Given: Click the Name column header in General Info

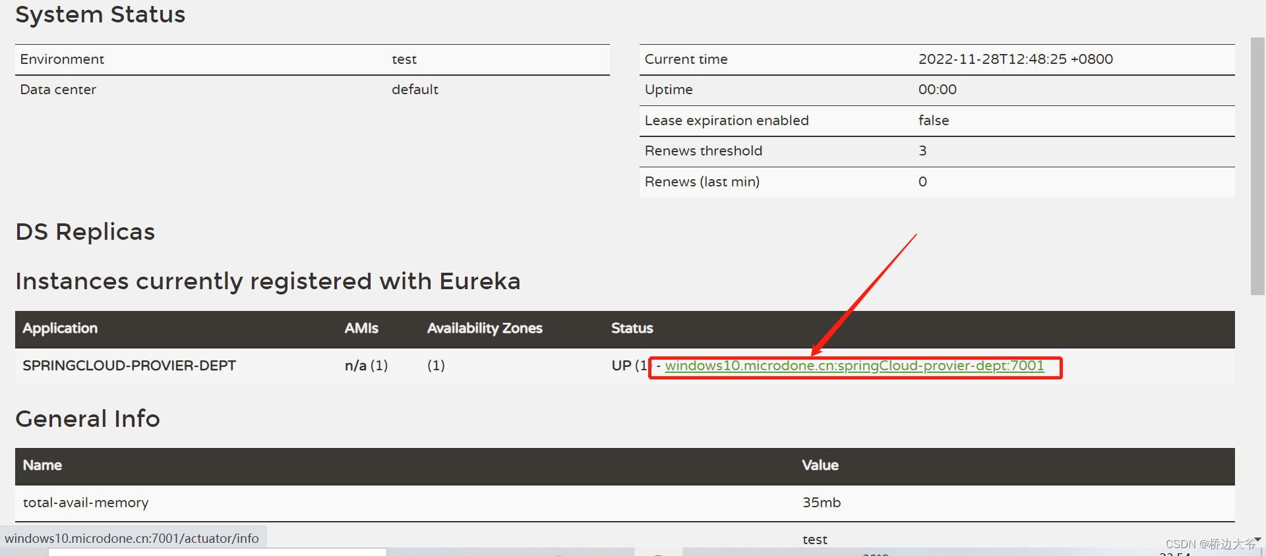Looking at the screenshot, I should click(x=42, y=465).
